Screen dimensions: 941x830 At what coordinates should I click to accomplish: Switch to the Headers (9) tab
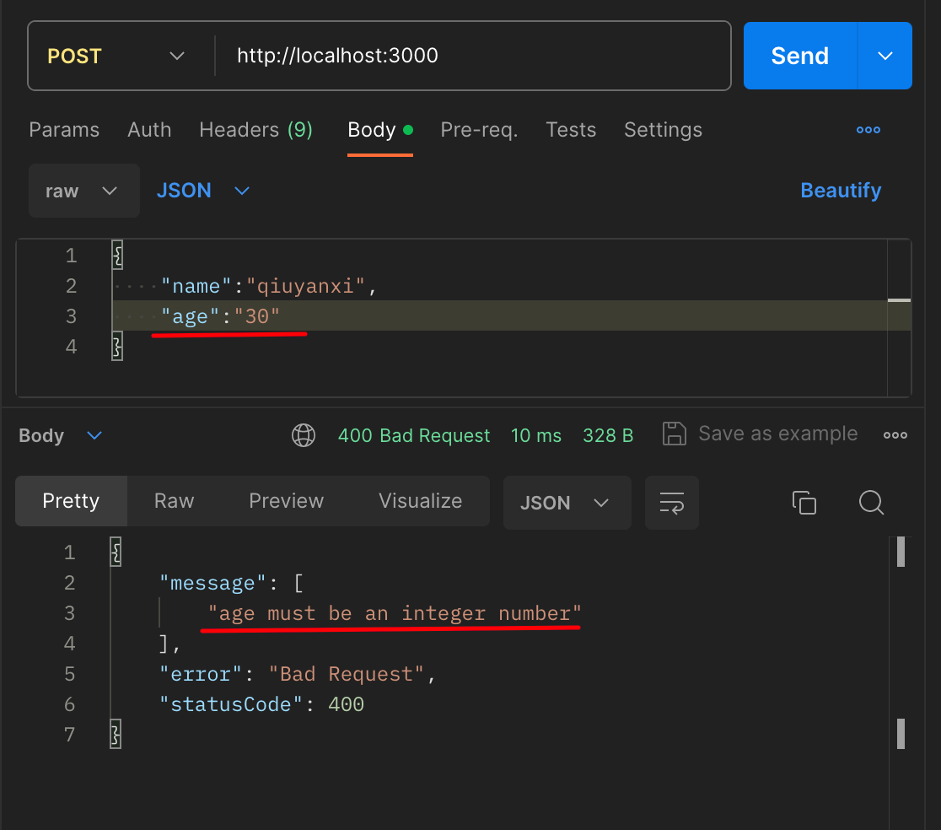coord(255,130)
